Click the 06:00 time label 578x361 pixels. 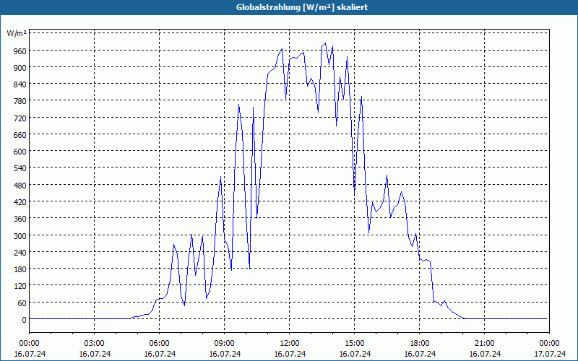pos(159,344)
